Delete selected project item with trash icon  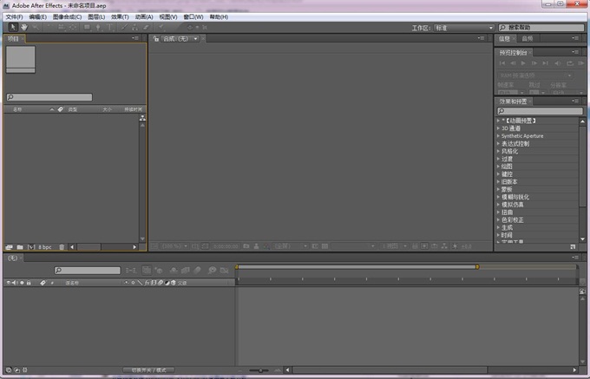[x=62, y=247]
